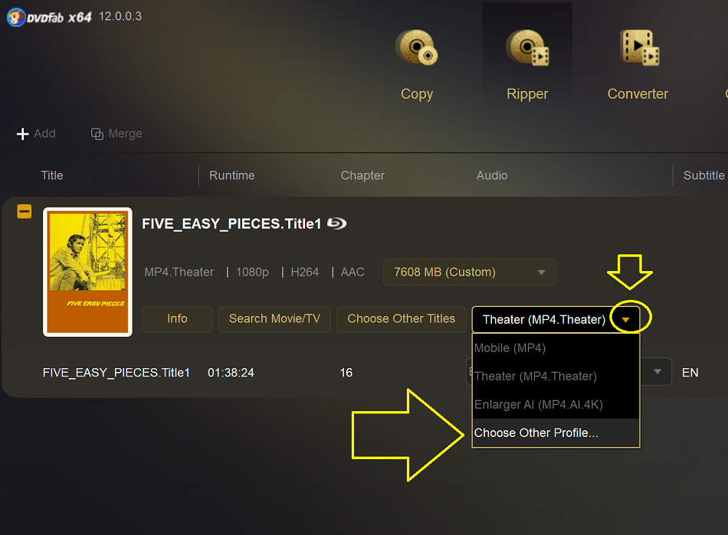Click the DVDFab logo icon
The width and height of the screenshot is (728, 535).
click(x=16, y=18)
